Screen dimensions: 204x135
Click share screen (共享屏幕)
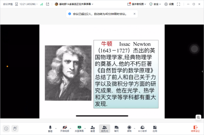[x=79, y=129]
